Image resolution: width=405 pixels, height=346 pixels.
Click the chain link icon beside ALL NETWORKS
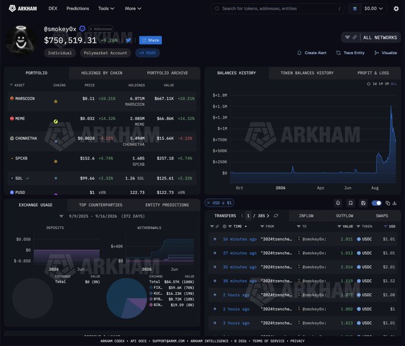click(x=354, y=38)
